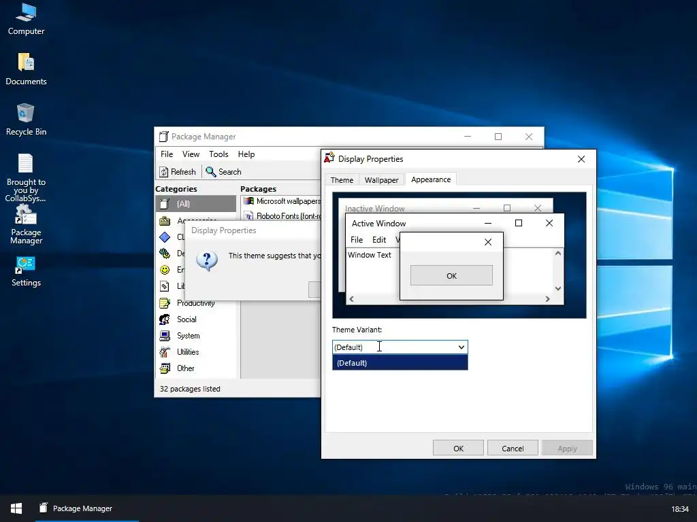
Task: Click the Search toolbar button in Package Manager
Action: click(223, 172)
